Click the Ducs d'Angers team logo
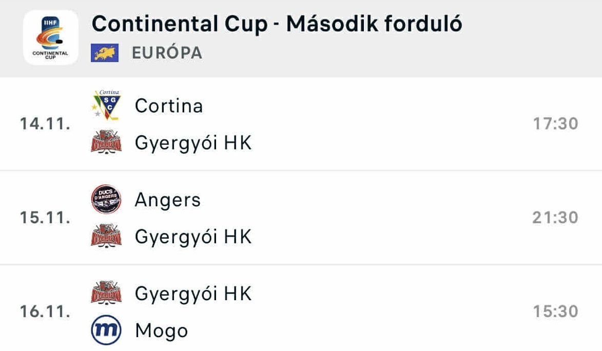 (106, 200)
